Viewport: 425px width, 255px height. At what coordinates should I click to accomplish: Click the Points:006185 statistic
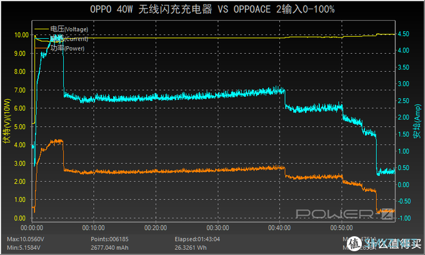[x=109, y=239]
